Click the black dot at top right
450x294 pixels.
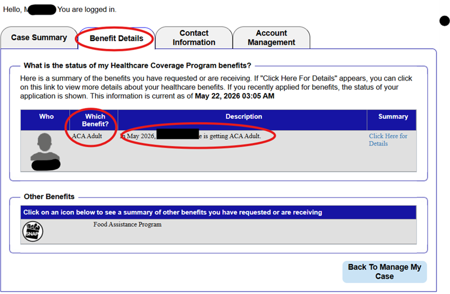tap(445, 21)
